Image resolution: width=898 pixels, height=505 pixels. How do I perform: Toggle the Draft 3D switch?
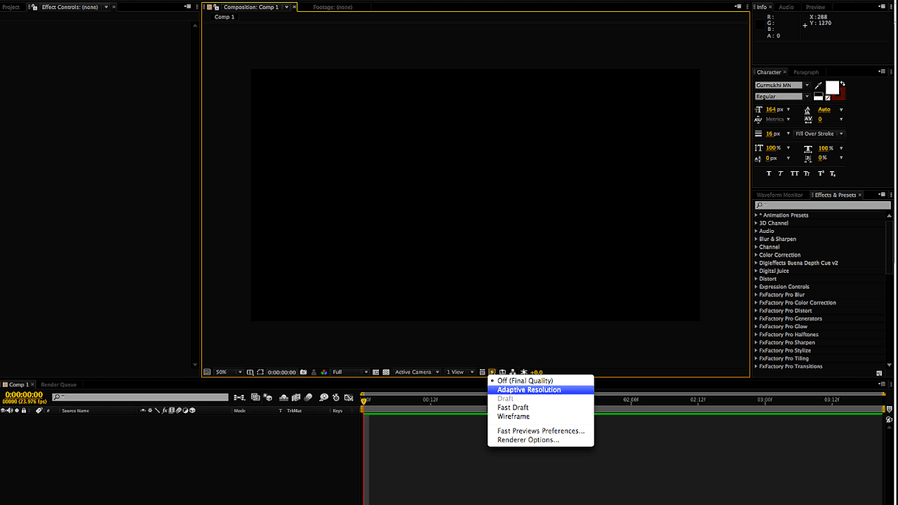(x=267, y=398)
